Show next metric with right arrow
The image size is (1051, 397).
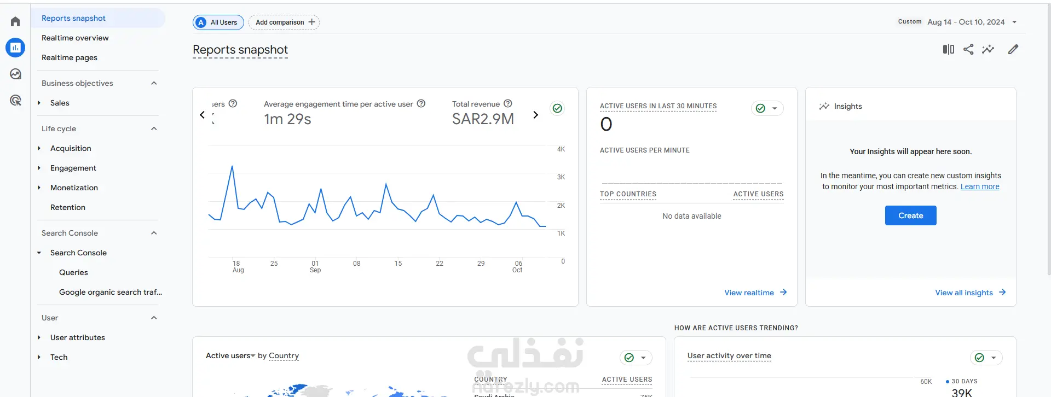[535, 115]
